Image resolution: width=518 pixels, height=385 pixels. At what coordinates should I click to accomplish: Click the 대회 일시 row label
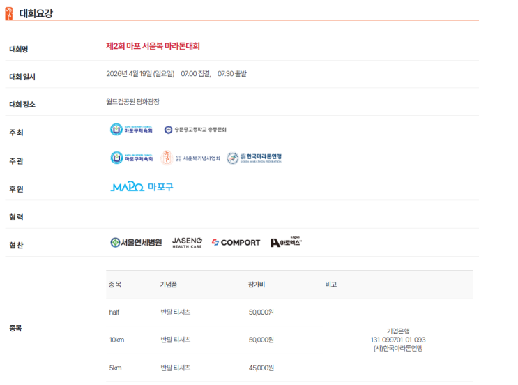(x=22, y=77)
